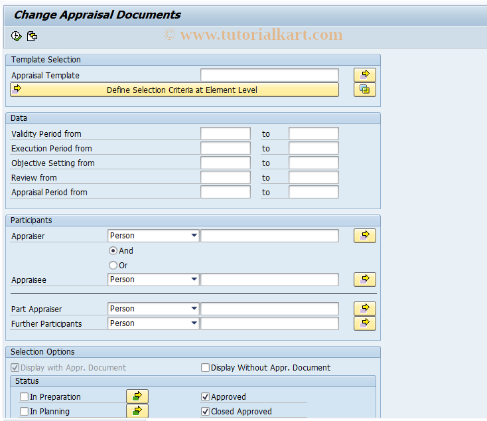Toggle the In Preparation checkbox
487x421 pixels.
pyautogui.click(x=24, y=396)
